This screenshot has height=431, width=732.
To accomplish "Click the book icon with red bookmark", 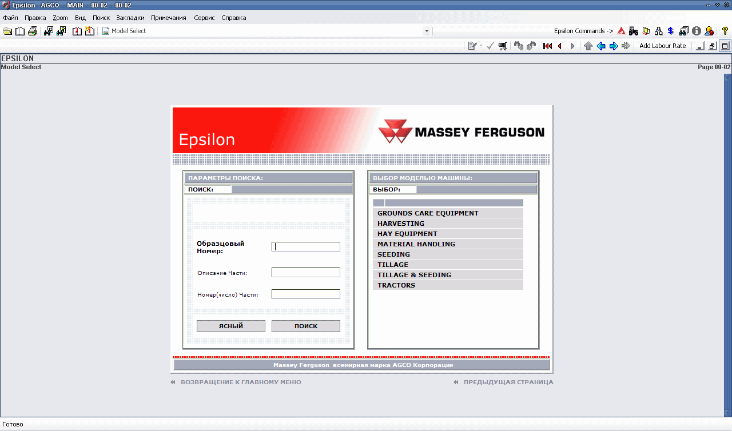I will pos(77,31).
